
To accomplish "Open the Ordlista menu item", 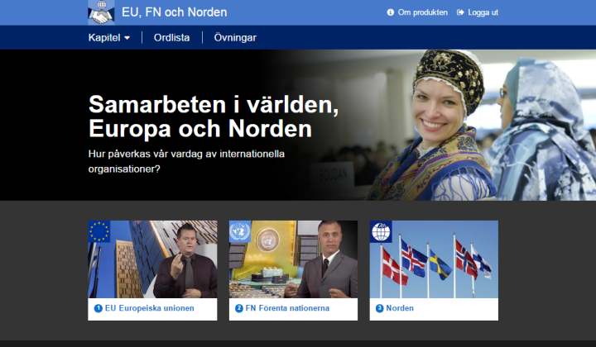I will coord(172,37).
